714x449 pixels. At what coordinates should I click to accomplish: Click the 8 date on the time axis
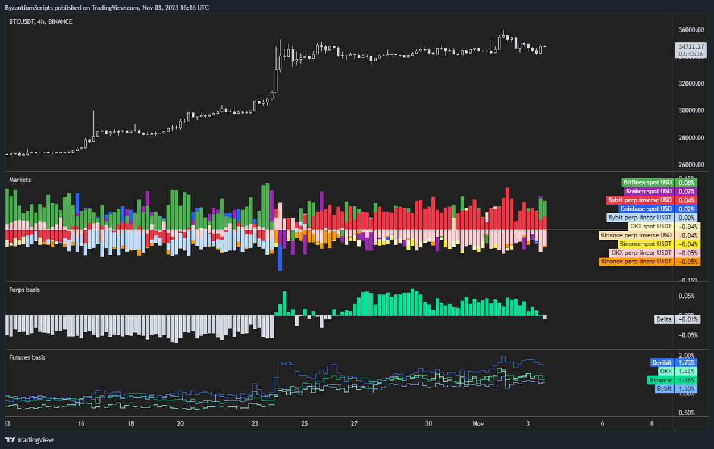coord(652,423)
